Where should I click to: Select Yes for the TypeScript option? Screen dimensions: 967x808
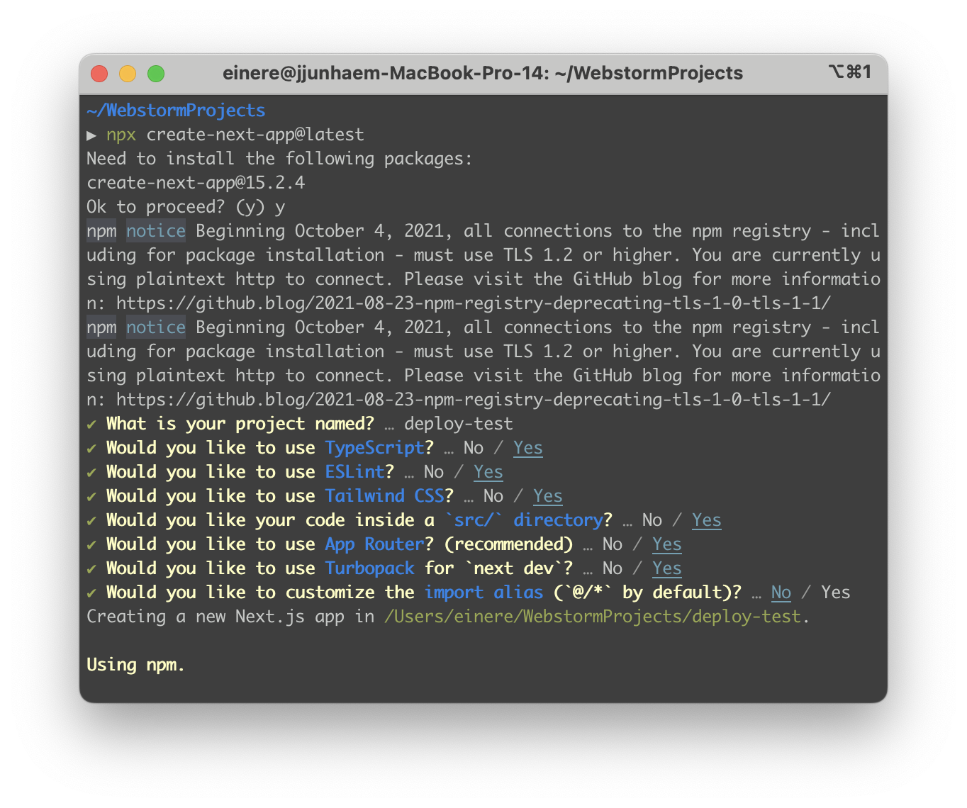pos(528,448)
